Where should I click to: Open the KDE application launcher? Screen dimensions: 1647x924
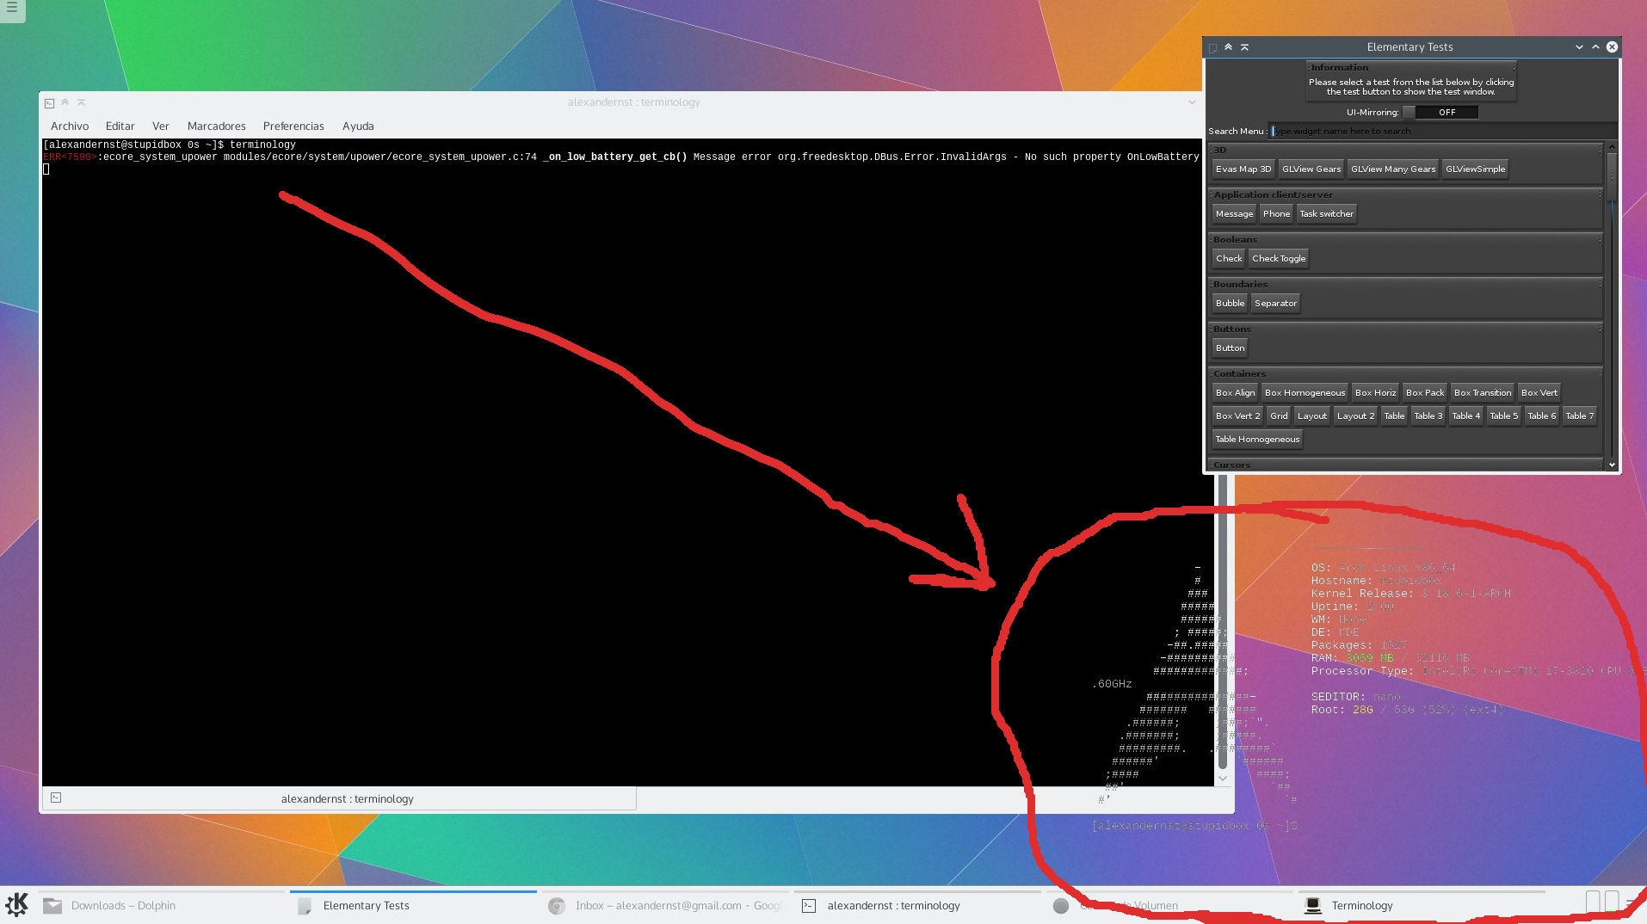[x=16, y=905]
